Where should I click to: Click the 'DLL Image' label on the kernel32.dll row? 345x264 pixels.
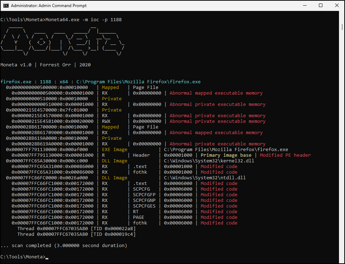[x=114, y=161]
